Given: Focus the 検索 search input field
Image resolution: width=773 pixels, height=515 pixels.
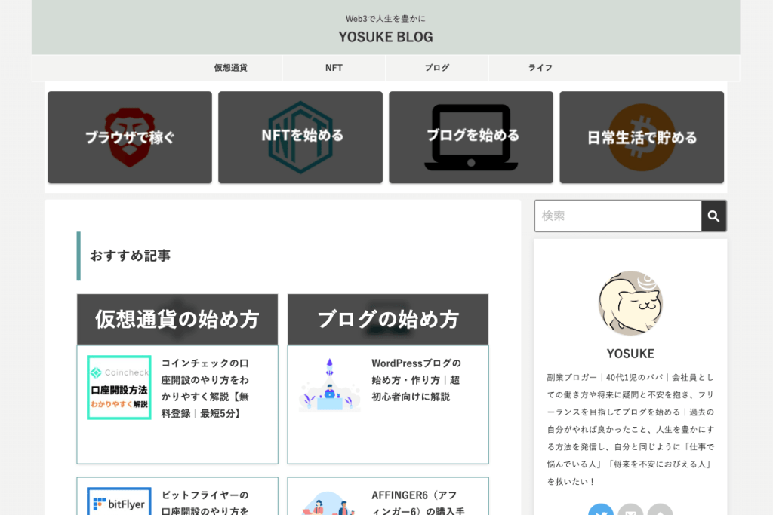Looking at the screenshot, I should [x=617, y=216].
